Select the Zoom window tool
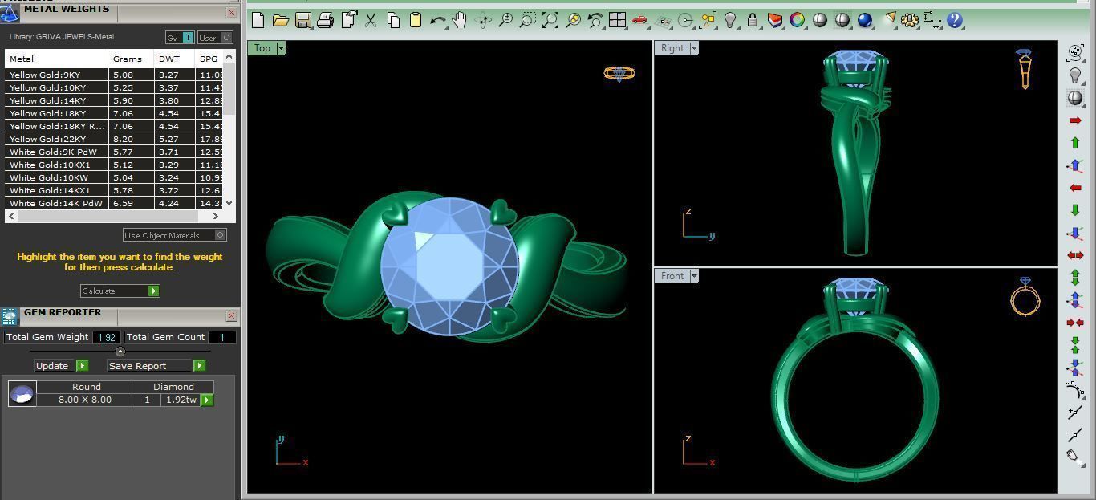The image size is (1096, 500). [528, 21]
